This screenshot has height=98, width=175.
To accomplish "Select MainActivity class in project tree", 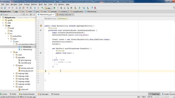I will click(x=27, y=50).
